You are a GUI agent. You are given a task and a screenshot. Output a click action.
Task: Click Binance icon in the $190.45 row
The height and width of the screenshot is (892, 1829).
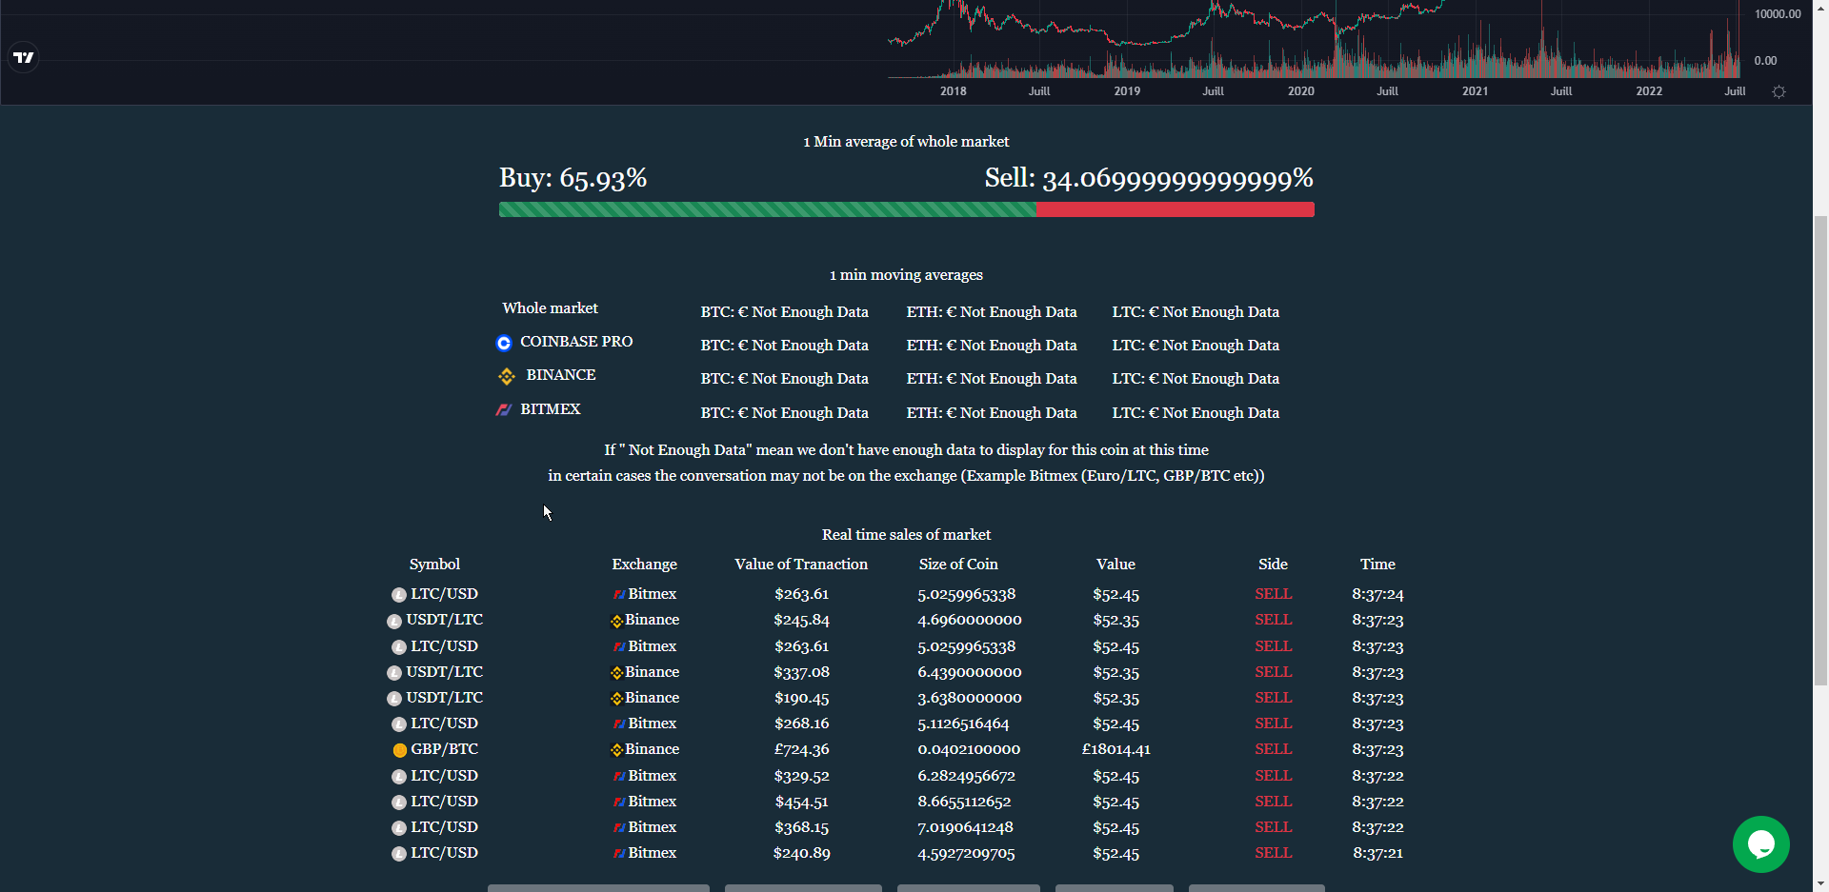pos(616,699)
